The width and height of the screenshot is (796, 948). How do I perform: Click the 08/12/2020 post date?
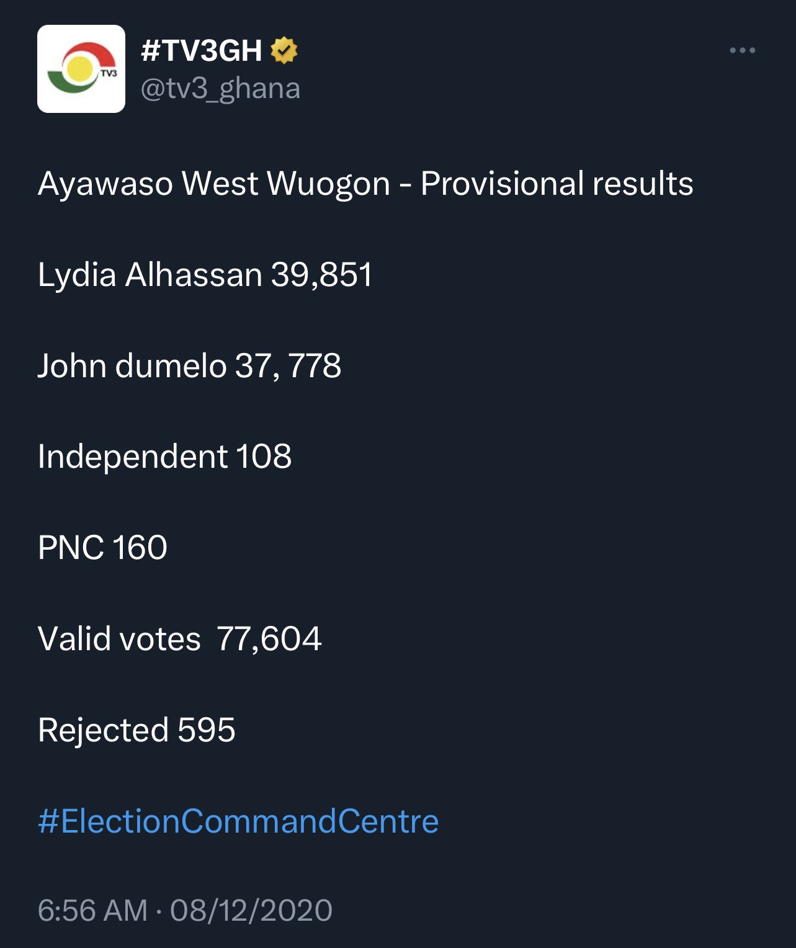coord(251,910)
